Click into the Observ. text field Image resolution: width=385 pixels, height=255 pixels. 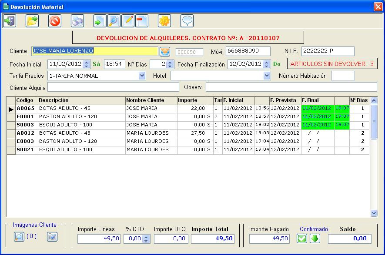291,87
